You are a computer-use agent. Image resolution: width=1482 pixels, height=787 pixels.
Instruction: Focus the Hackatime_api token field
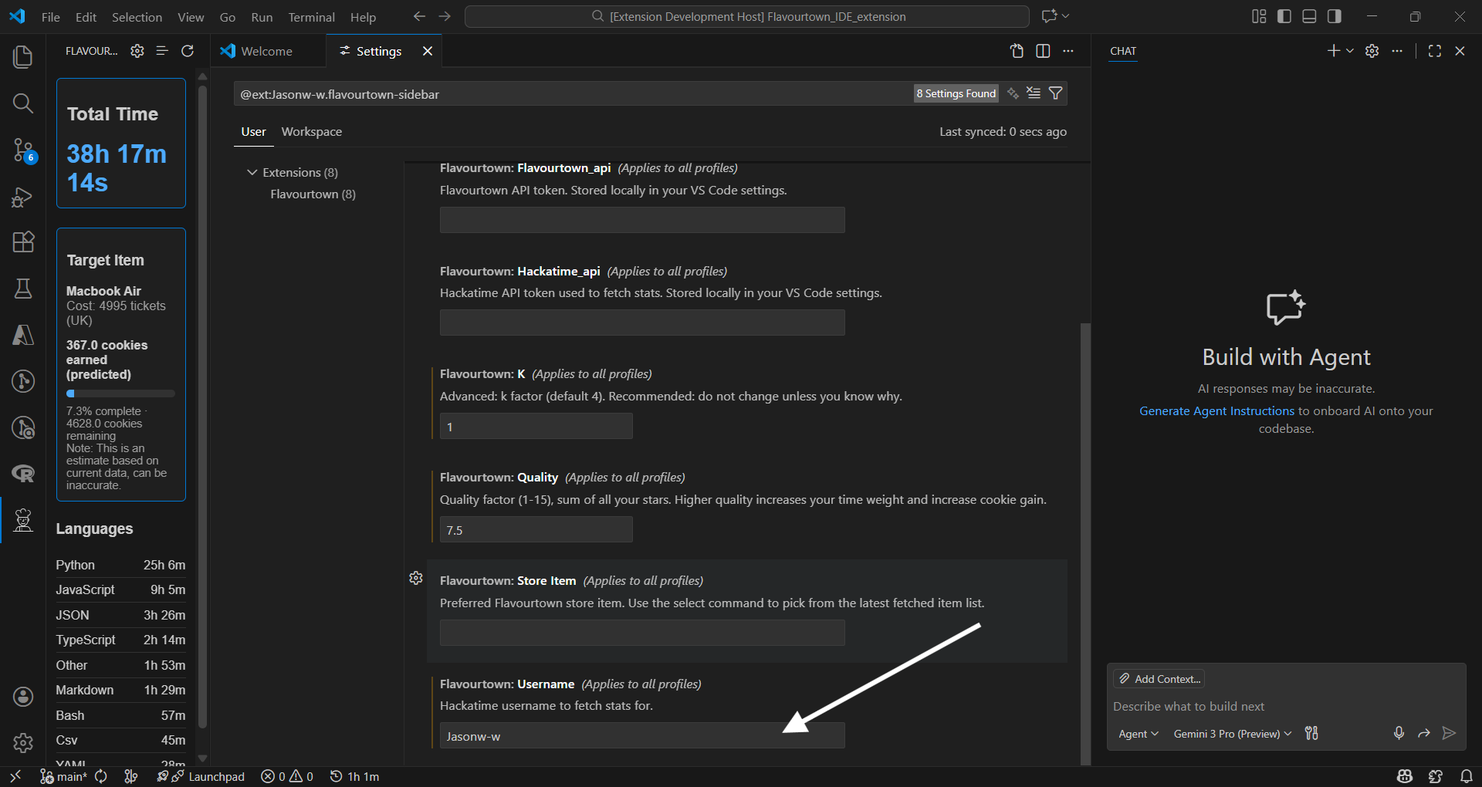pos(642,323)
